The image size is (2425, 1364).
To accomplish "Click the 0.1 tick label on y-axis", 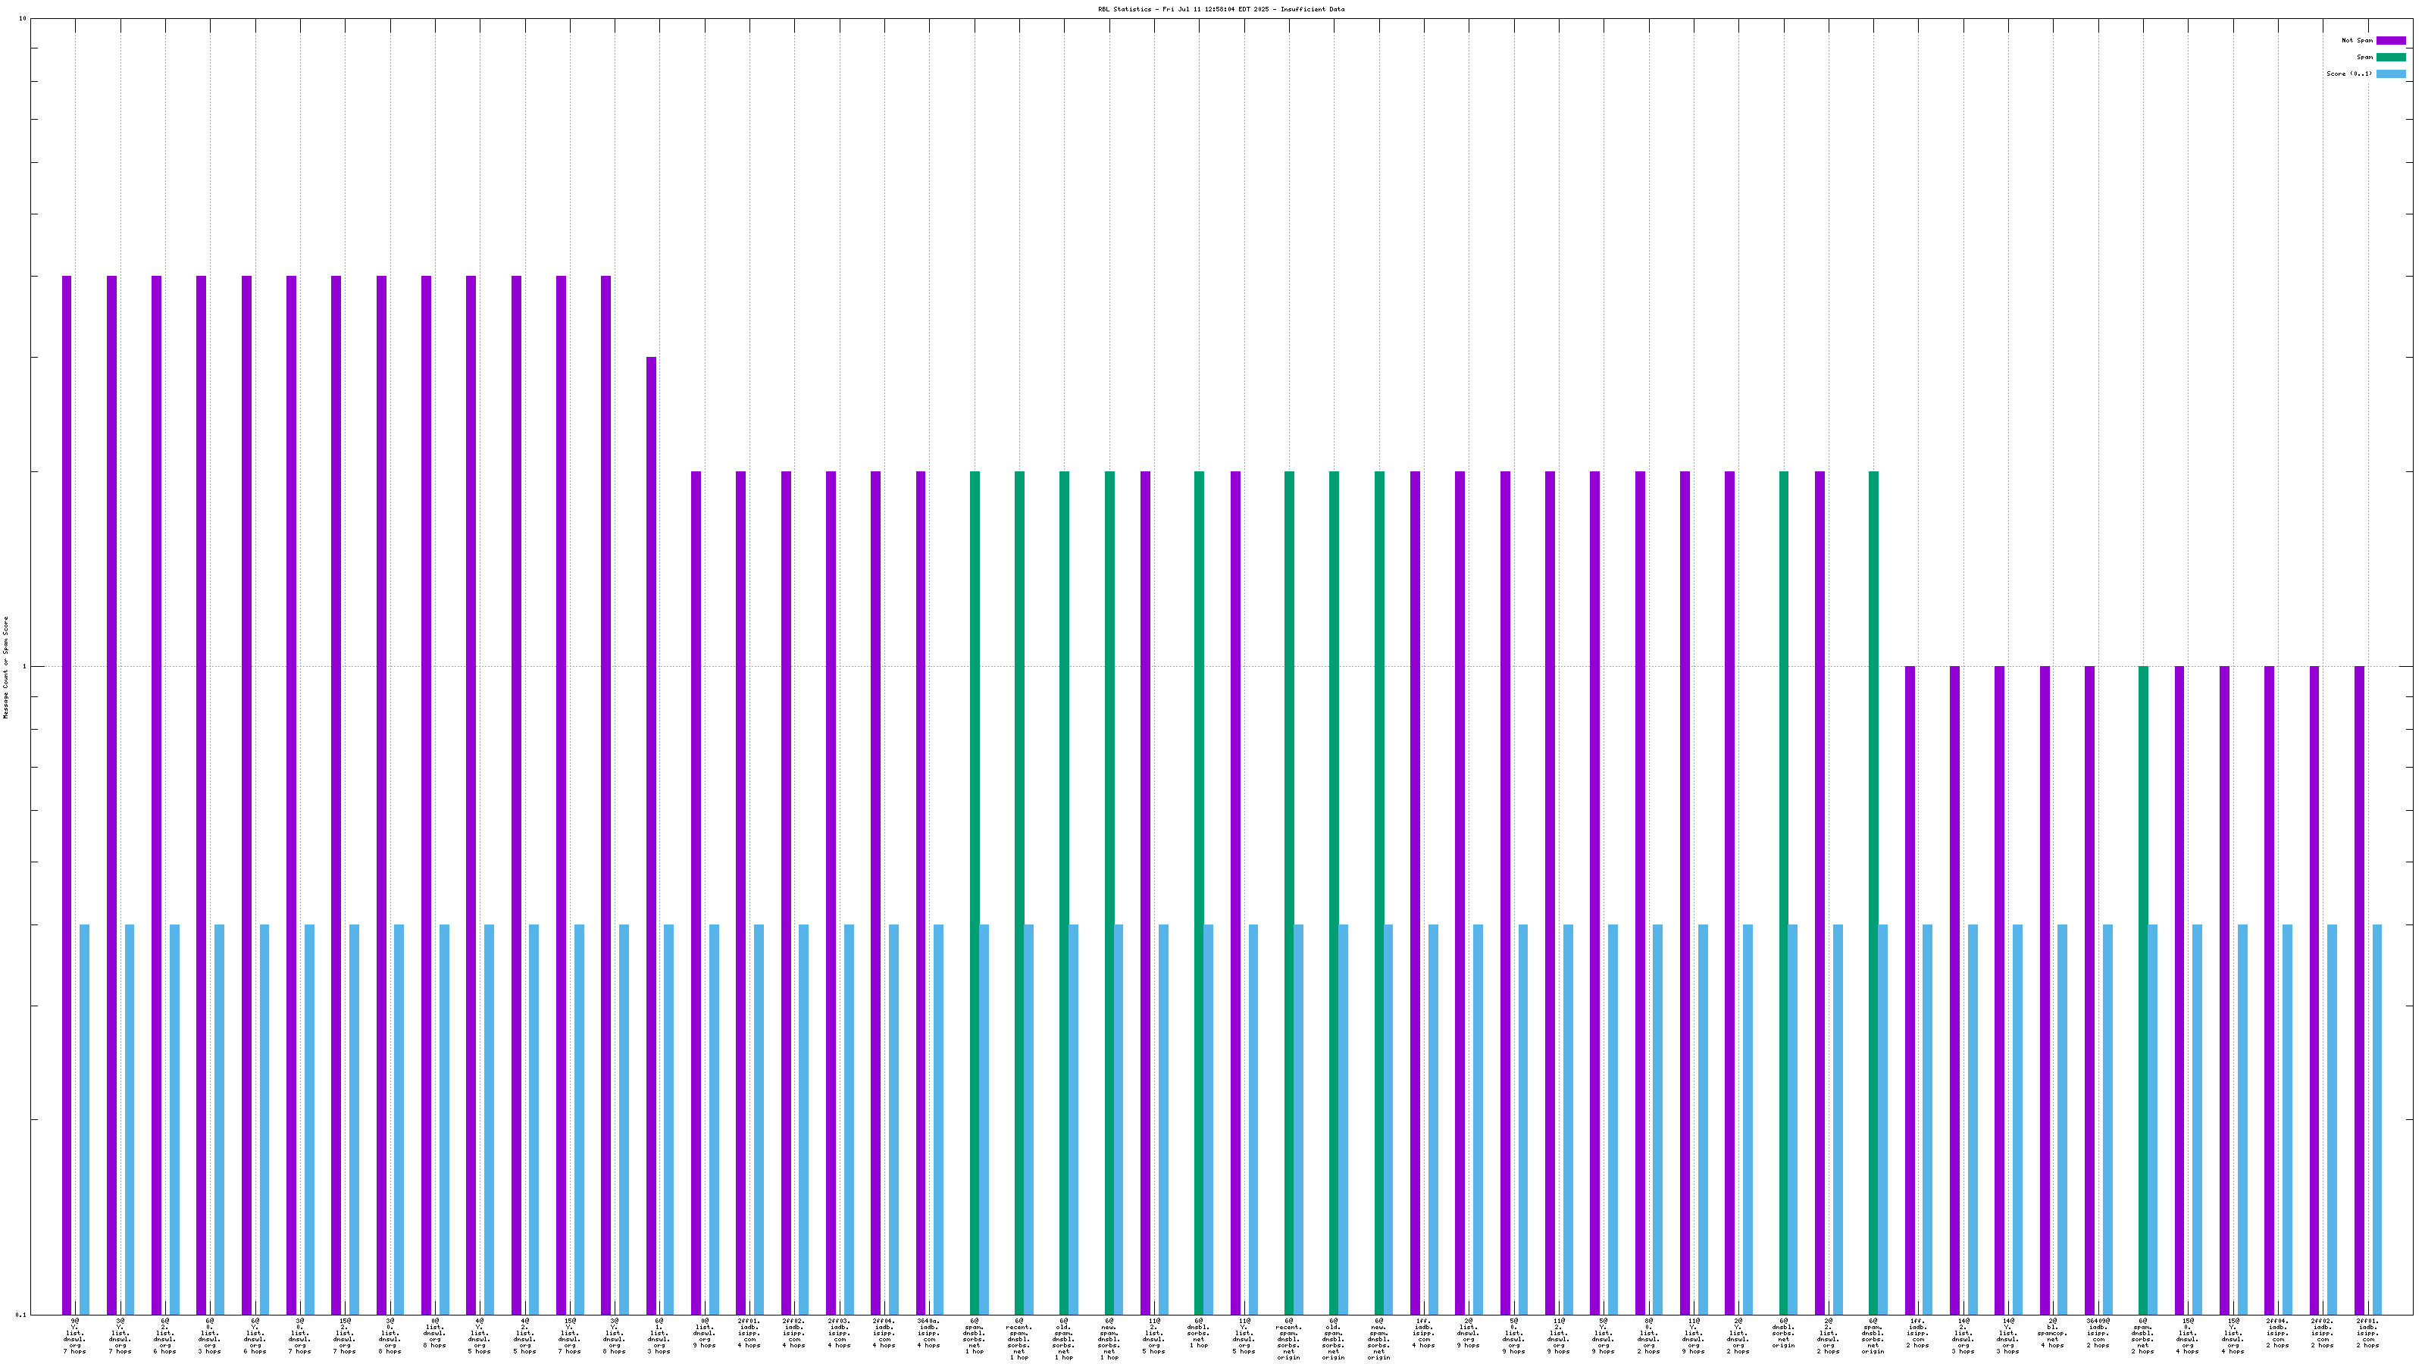I will tap(20, 1314).
